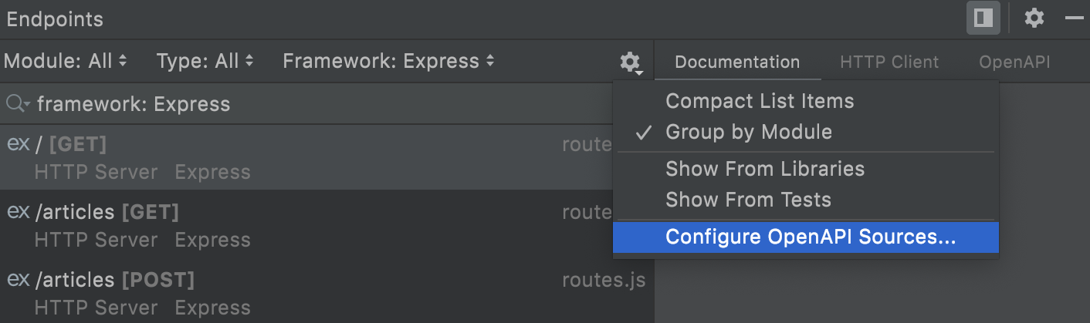The width and height of the screenshot is (1090, 323).
Task: Expand the Framework: Express filter dropdown
Action: 388,61
